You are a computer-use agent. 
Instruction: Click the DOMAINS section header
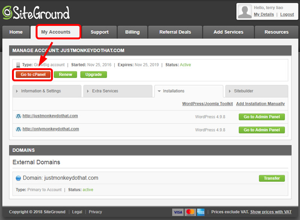click(150, 150)
